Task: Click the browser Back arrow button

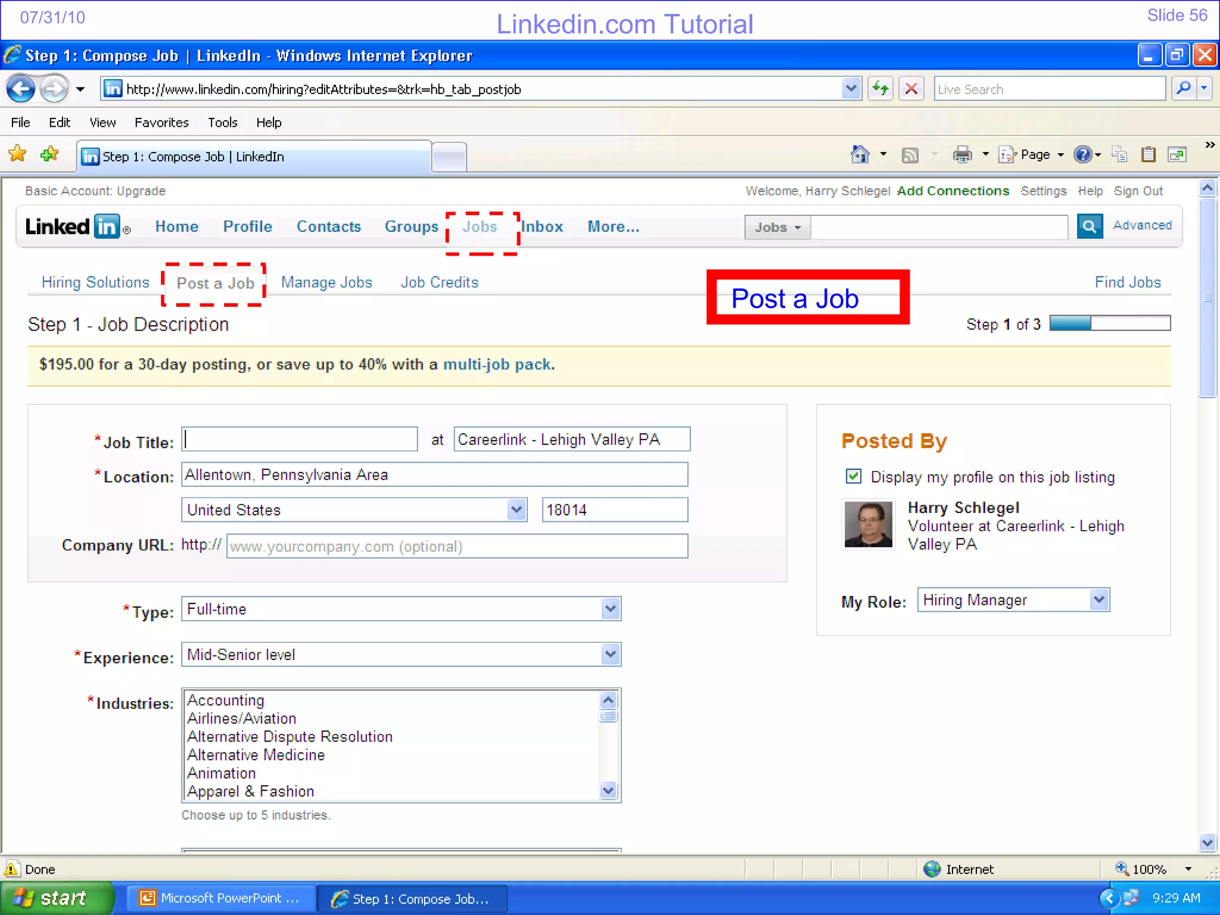Action: coord(21,89)
